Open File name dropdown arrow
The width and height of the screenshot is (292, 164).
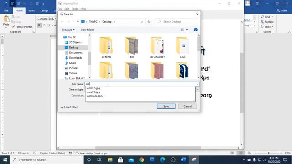198,84
